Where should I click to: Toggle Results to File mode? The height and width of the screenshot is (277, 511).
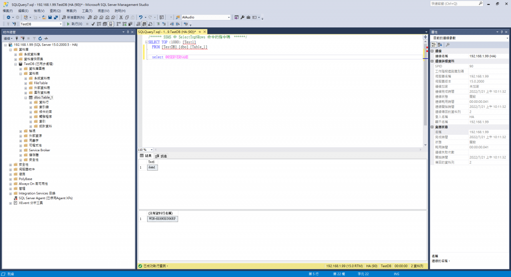point(150,24)
